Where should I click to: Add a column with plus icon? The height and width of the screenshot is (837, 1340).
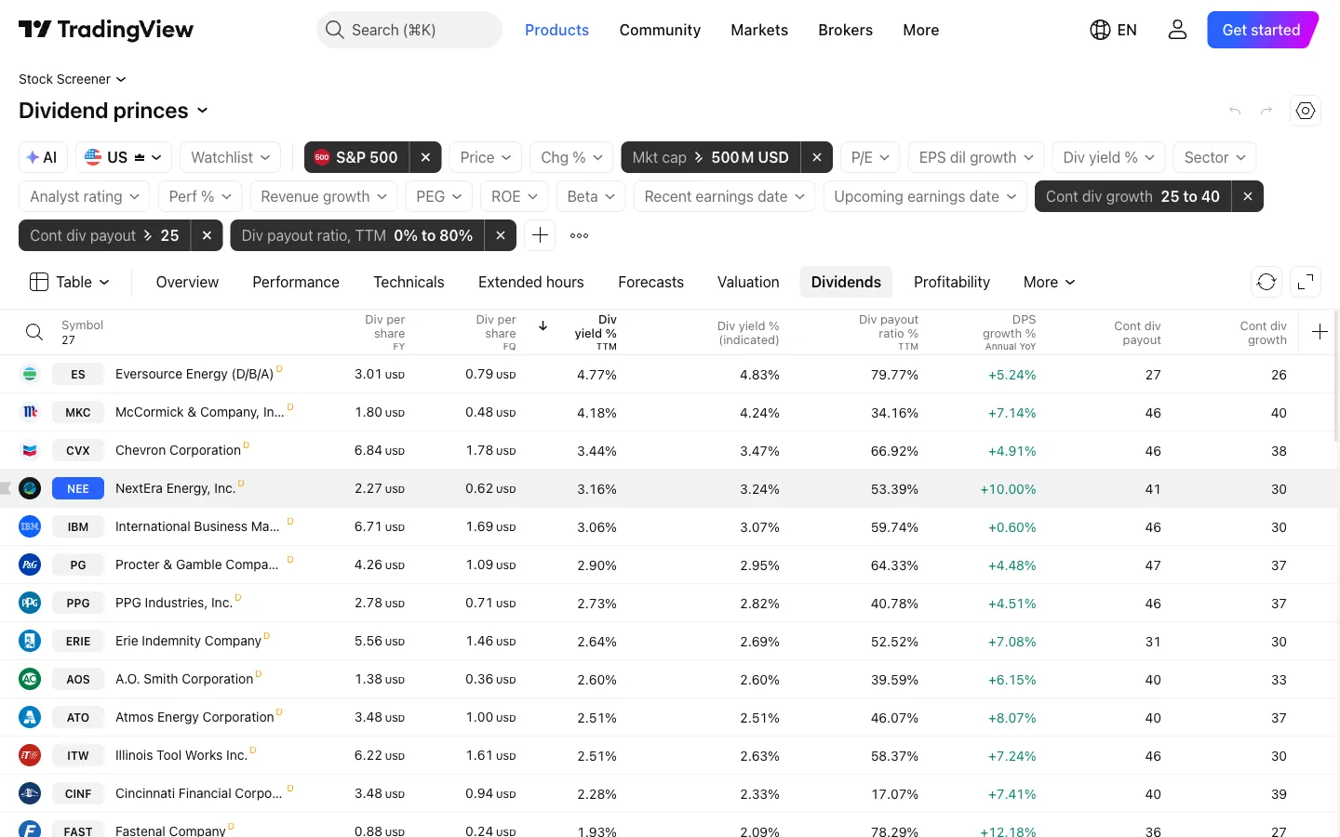1320,332
